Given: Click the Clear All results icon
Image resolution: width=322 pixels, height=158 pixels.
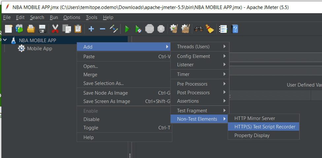Looking at the screenshot, I should (186, 29).
